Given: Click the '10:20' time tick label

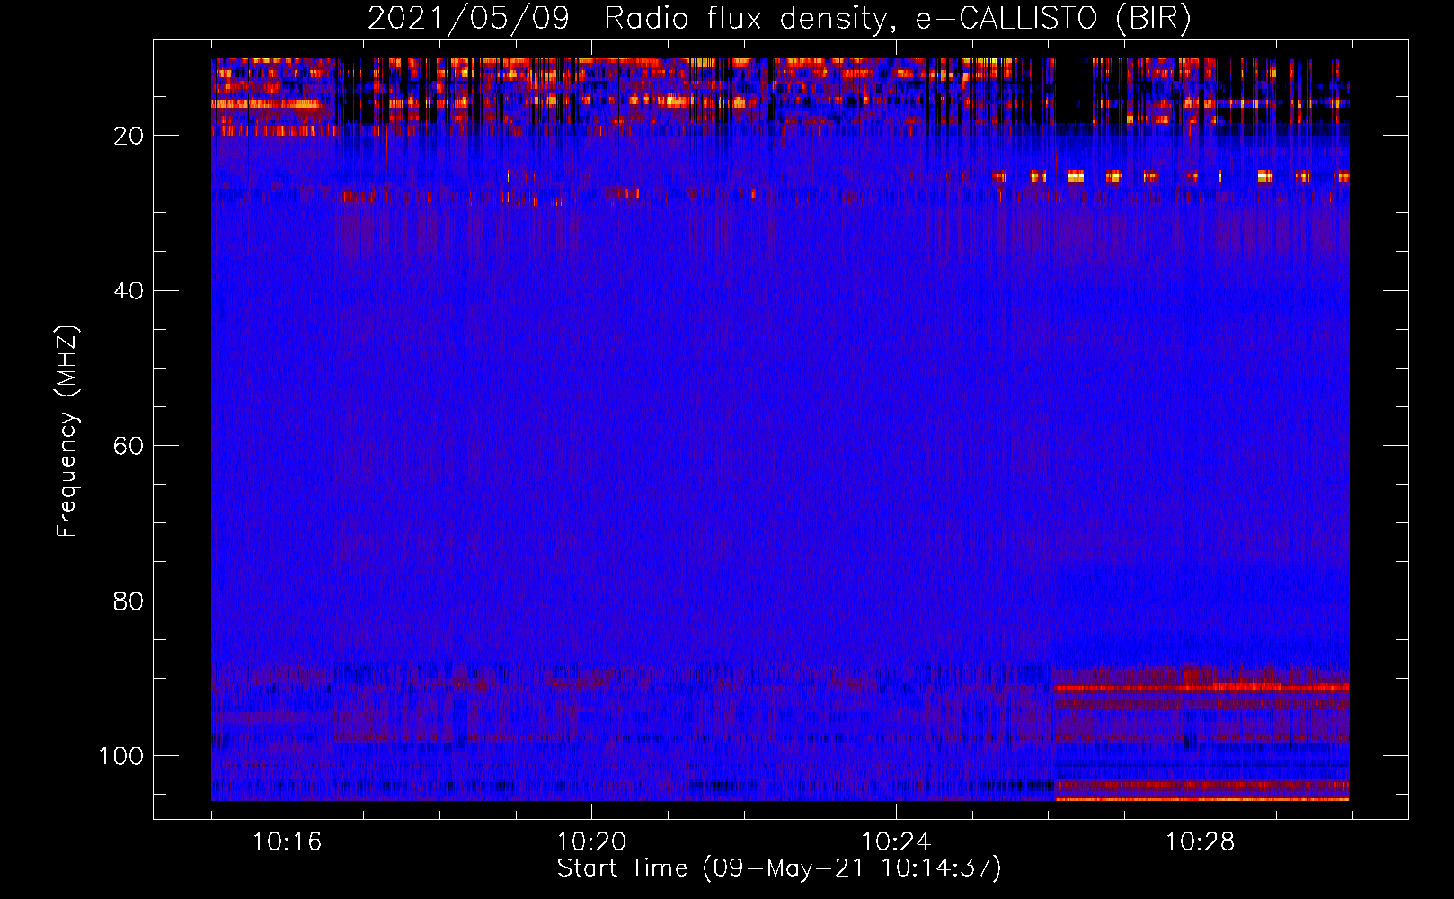Looking at the screenshot, I should [591, 842].
